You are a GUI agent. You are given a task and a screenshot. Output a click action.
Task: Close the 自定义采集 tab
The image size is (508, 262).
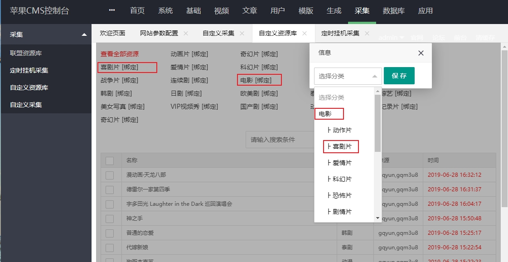[242, 34]
